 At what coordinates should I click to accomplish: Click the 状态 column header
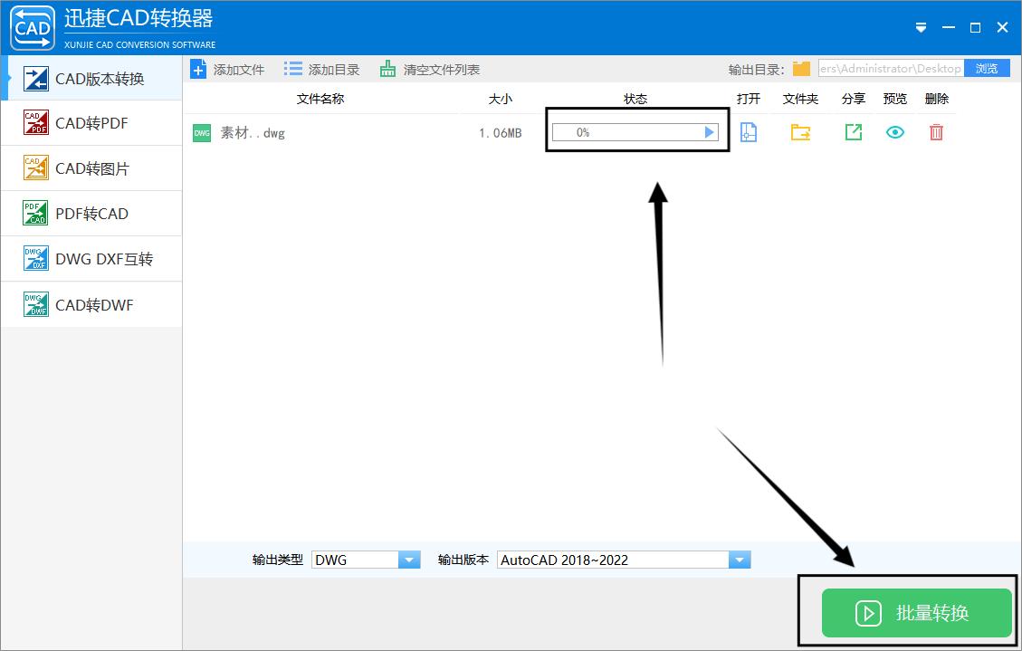pyautogui.click(x=635, y=99)
